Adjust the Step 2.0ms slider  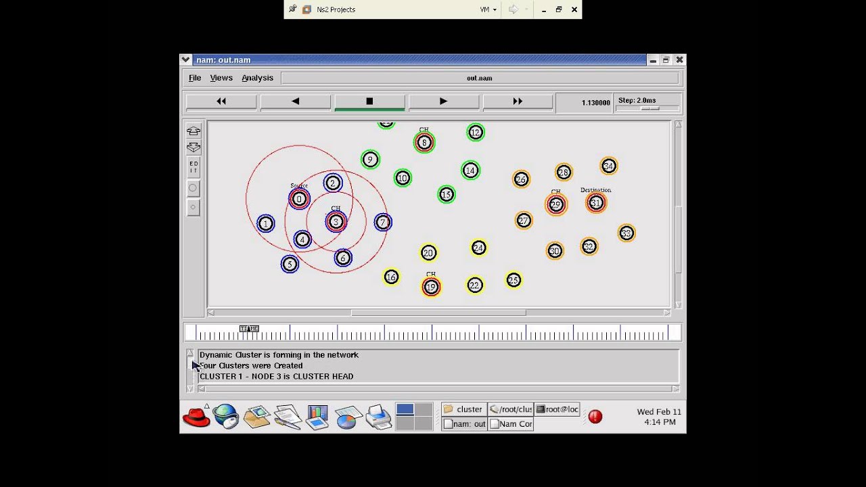coord(649,108)
